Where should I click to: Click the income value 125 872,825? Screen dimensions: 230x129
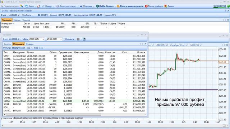[98, 104]
